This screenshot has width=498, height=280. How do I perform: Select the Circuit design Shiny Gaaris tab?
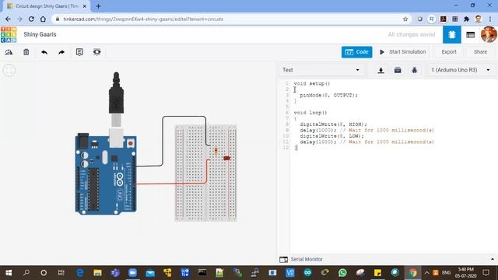[46, 6]
